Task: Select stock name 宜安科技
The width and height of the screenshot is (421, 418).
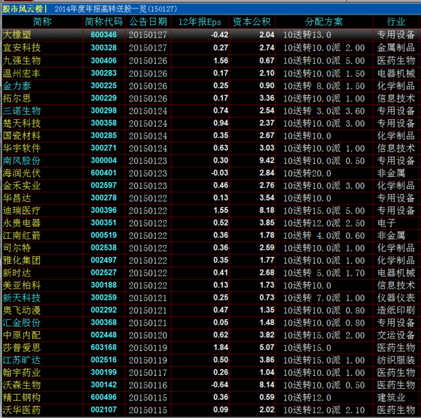Action: 22,48
